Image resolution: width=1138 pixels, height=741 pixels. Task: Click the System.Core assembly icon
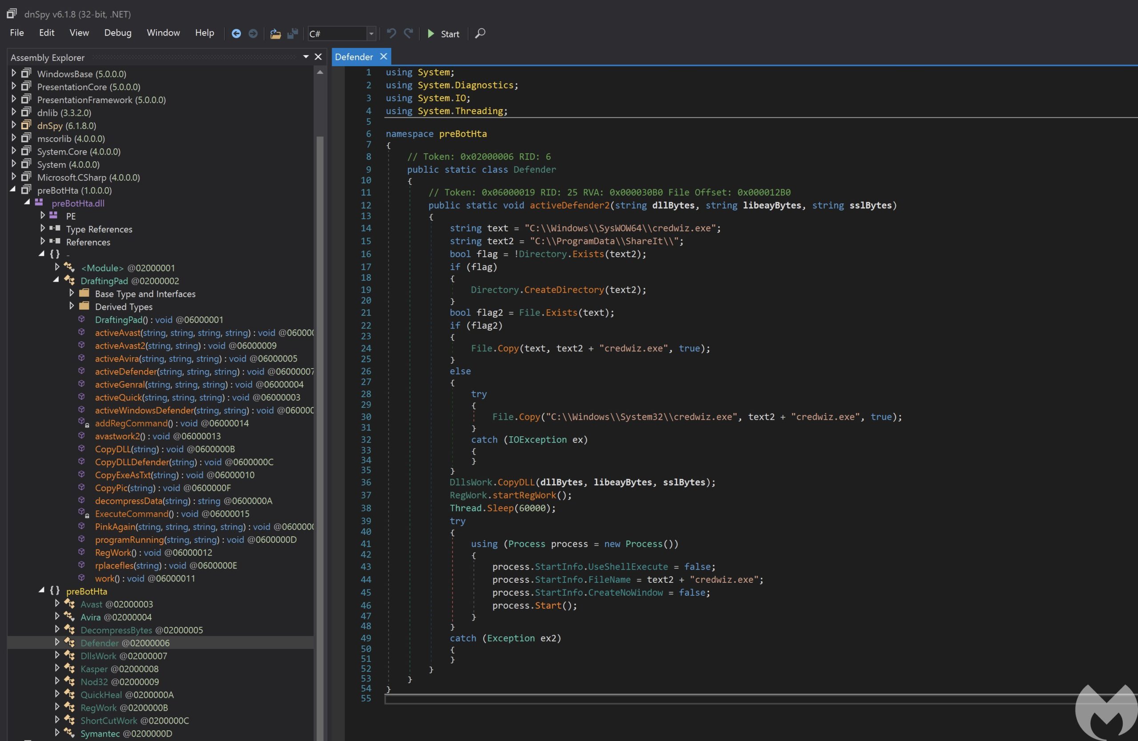[x=26, y=151]
